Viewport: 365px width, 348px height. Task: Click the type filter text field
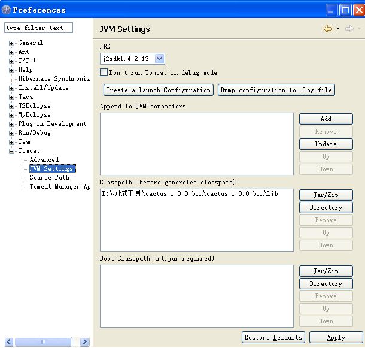click(x=38, y=28)
